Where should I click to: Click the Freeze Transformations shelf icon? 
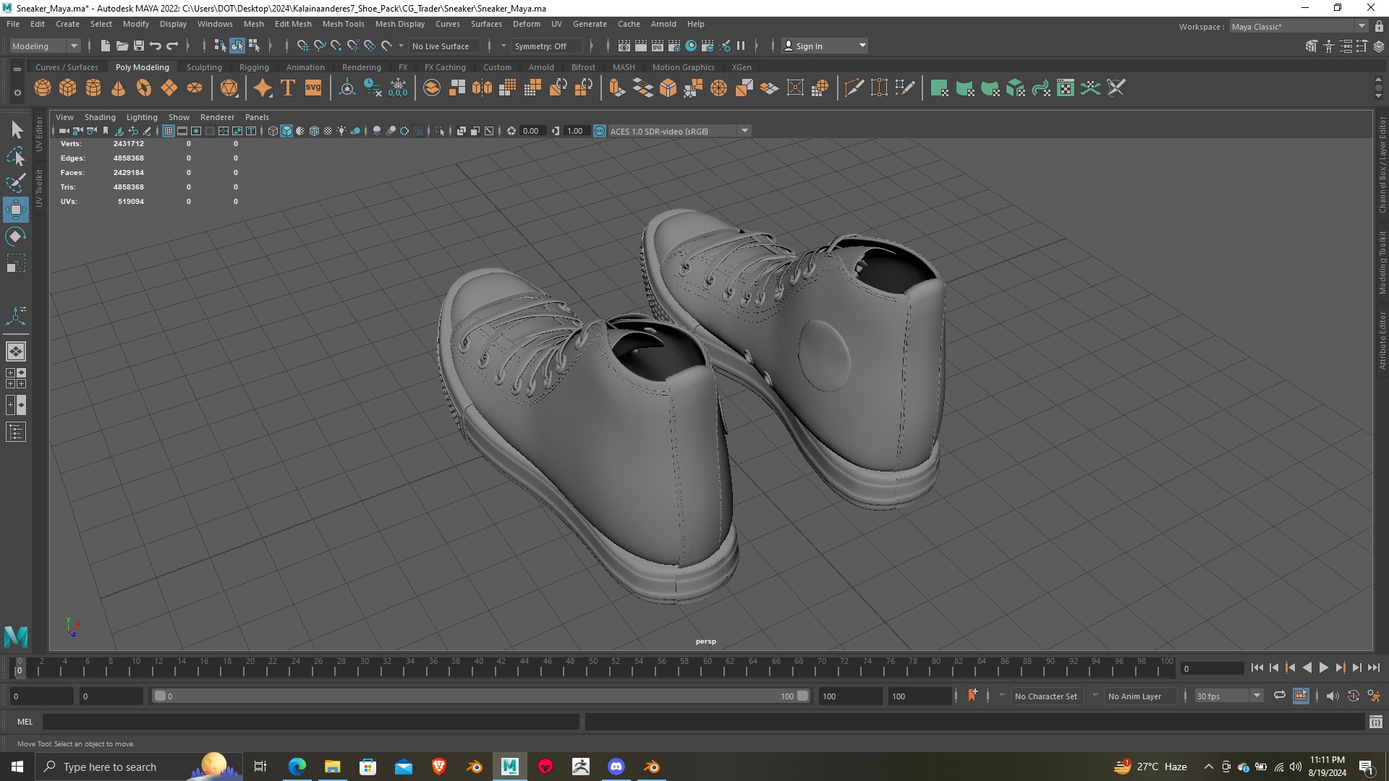[x=399, y=88]
